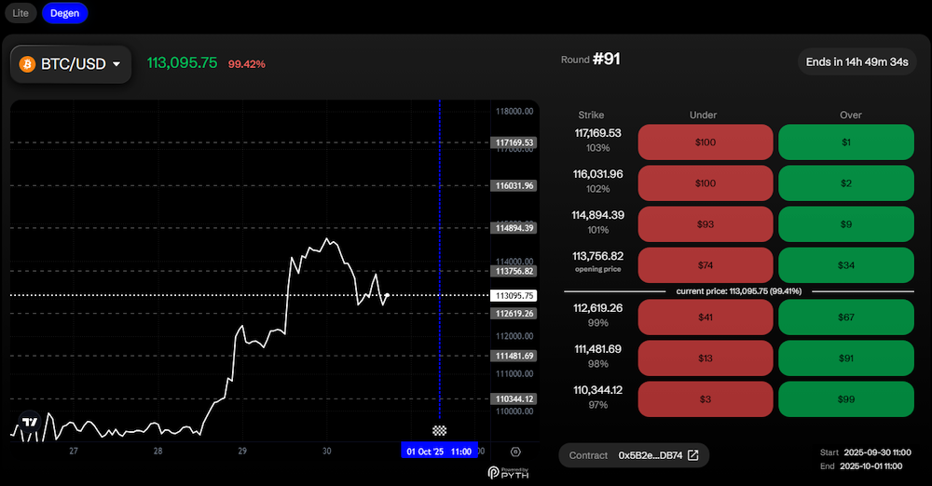
Task: Click the TradingView logo on chart
Action: pyautogui.click(x=30, y=422)
